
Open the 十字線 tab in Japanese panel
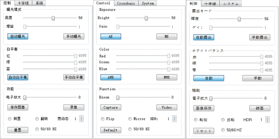tap(210, 4)
